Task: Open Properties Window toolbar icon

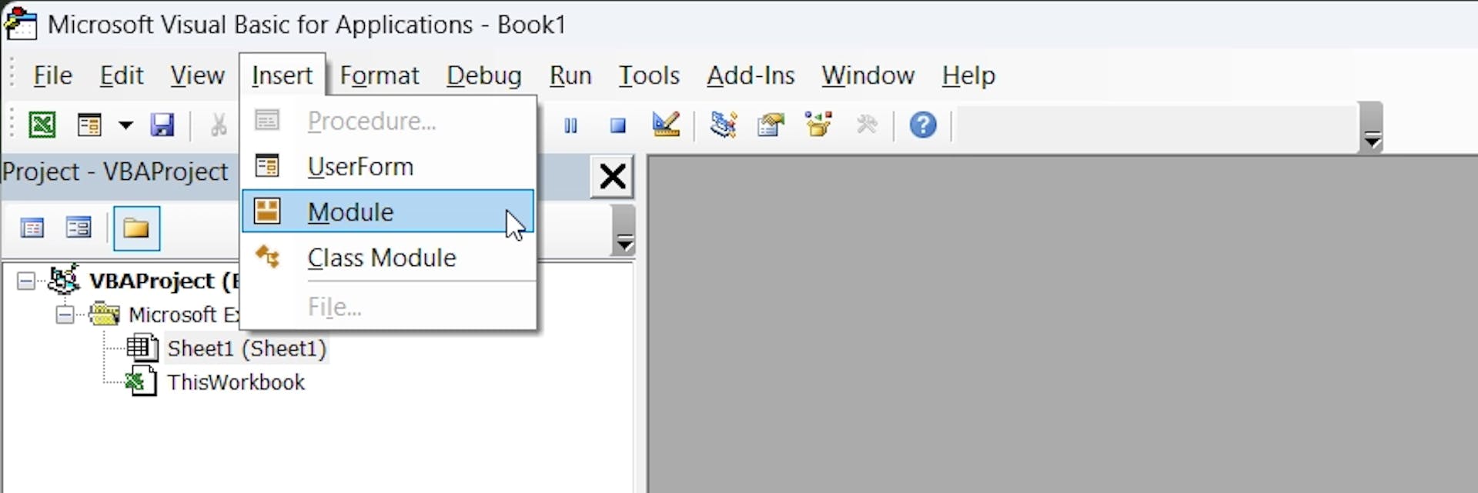Action: (771, 124)
